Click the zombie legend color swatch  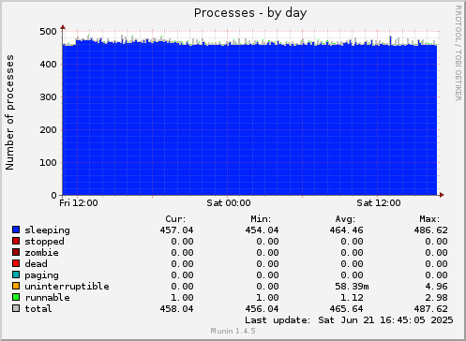pos(16,252)
